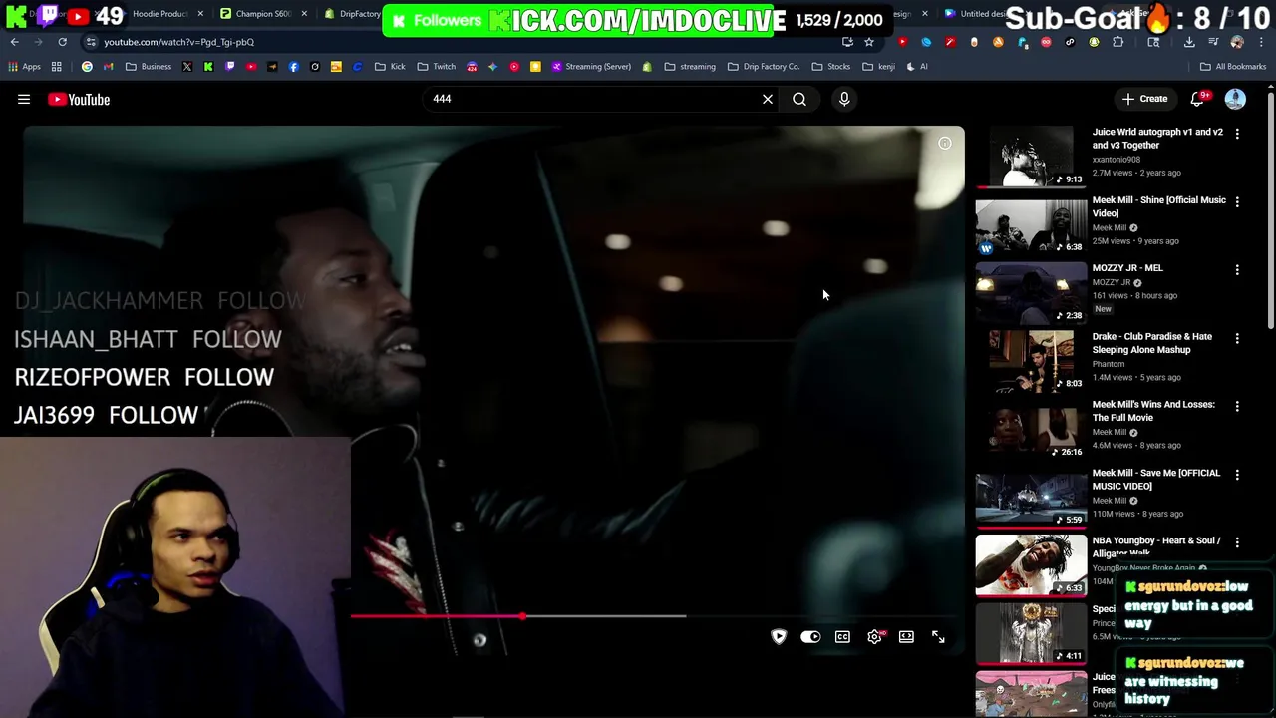
Task: Clear the search text with the X
Action: pos(768,99)
